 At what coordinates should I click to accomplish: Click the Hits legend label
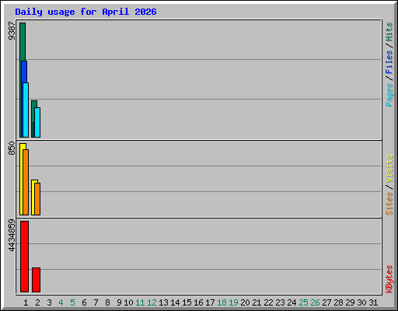tap(389, 32)
